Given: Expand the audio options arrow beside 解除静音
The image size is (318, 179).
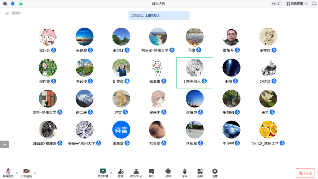Looking at the screenshot, I should click(17, 173).
